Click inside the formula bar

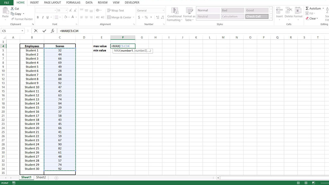[x=96, y=31]
